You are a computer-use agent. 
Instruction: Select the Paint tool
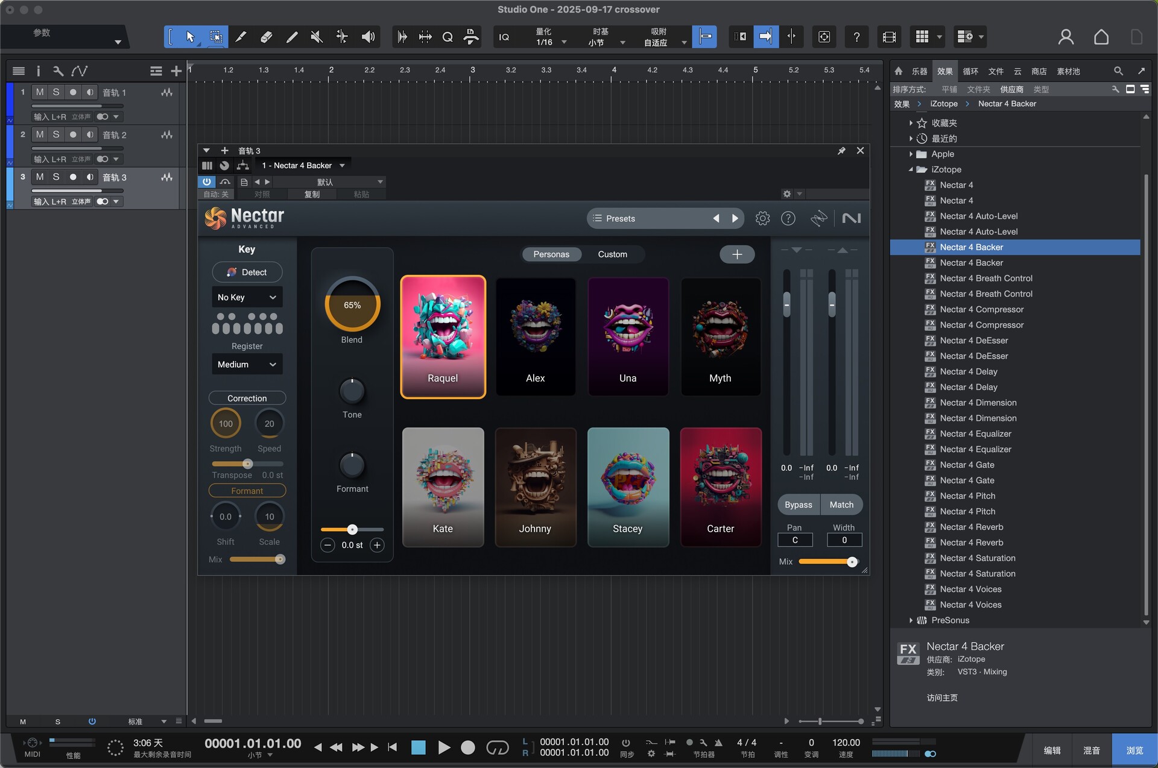[x=291, y=37]
